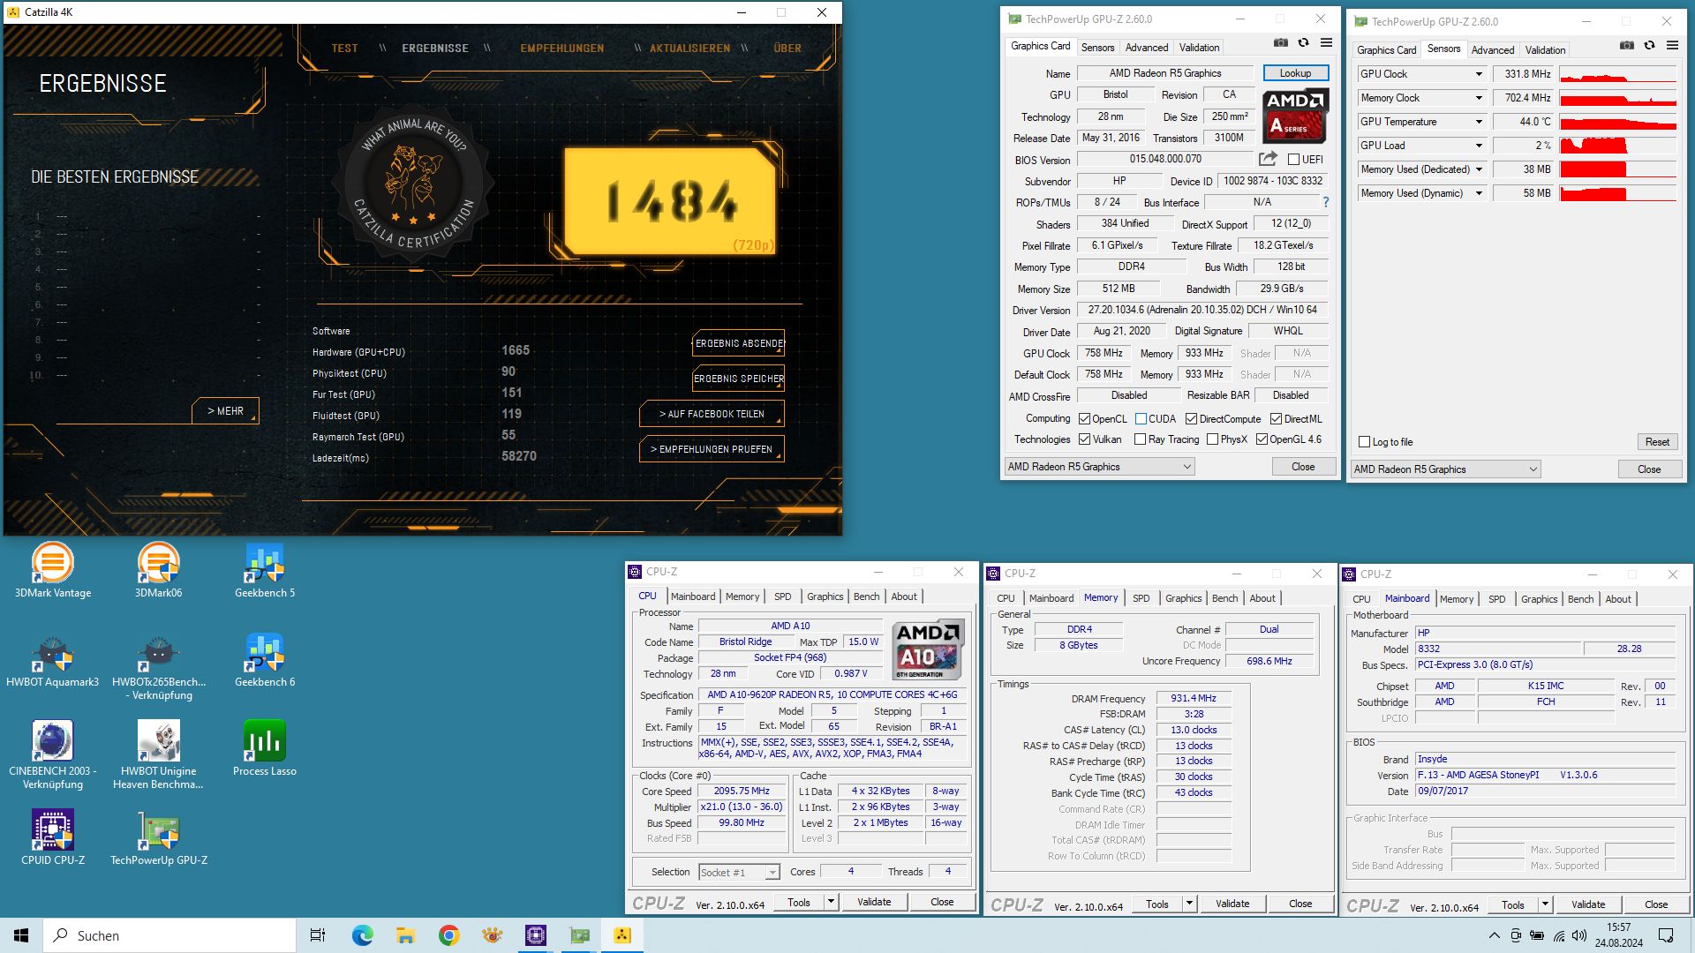1695x953 pixels.
Task: Open AKTUALISIEREN tab in Catzilla
Action: point(689,49)
